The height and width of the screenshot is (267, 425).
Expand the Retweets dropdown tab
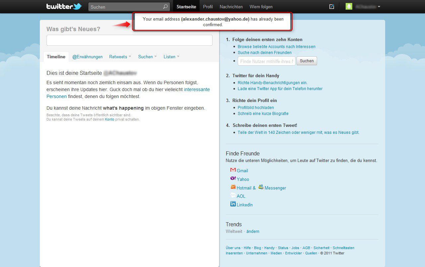pyautogui.click(x=120, y=57)
